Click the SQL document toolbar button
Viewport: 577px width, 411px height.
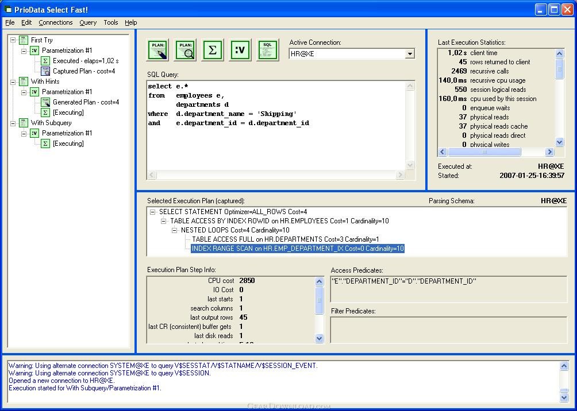268,50
